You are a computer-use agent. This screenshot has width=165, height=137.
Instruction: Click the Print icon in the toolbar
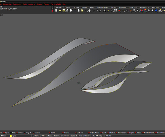tap(67, 10)
